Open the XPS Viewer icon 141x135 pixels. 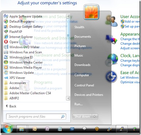tap(6, 78)
